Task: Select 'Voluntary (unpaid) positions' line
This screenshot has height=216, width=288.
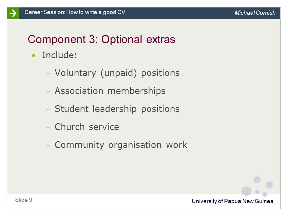Action: 117,73
